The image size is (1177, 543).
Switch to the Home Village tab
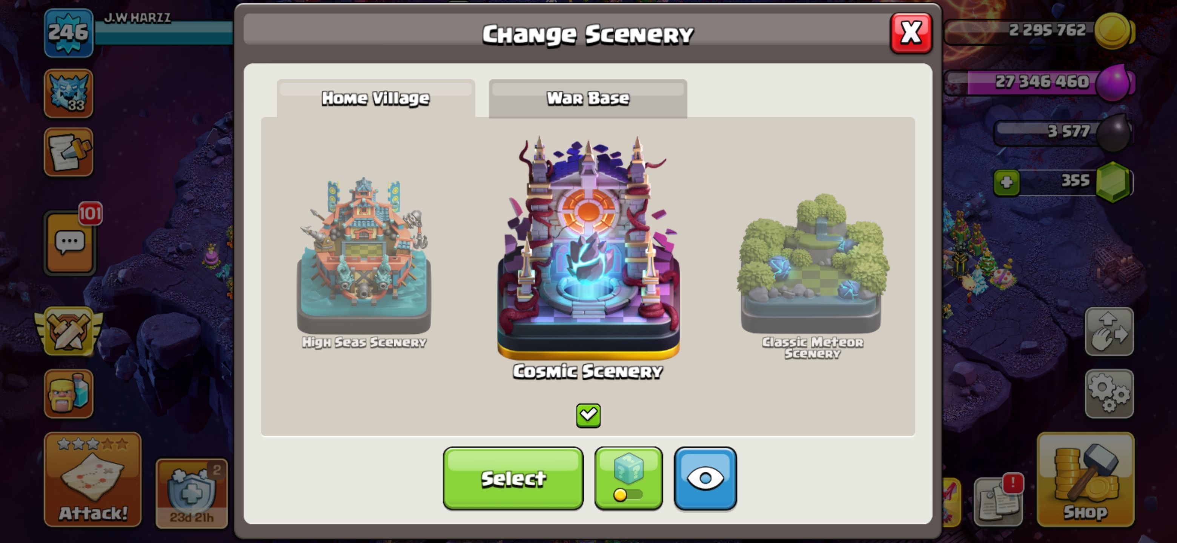pyautogui.click(x=376, y=98)
